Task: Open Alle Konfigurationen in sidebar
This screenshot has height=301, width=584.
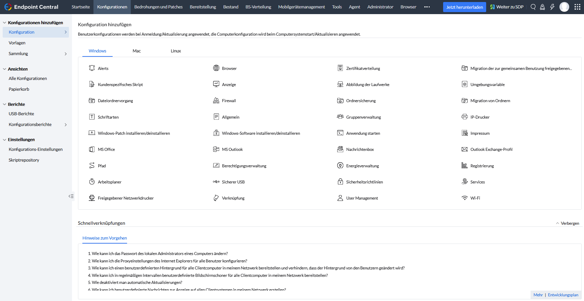Action: [28, 78]
